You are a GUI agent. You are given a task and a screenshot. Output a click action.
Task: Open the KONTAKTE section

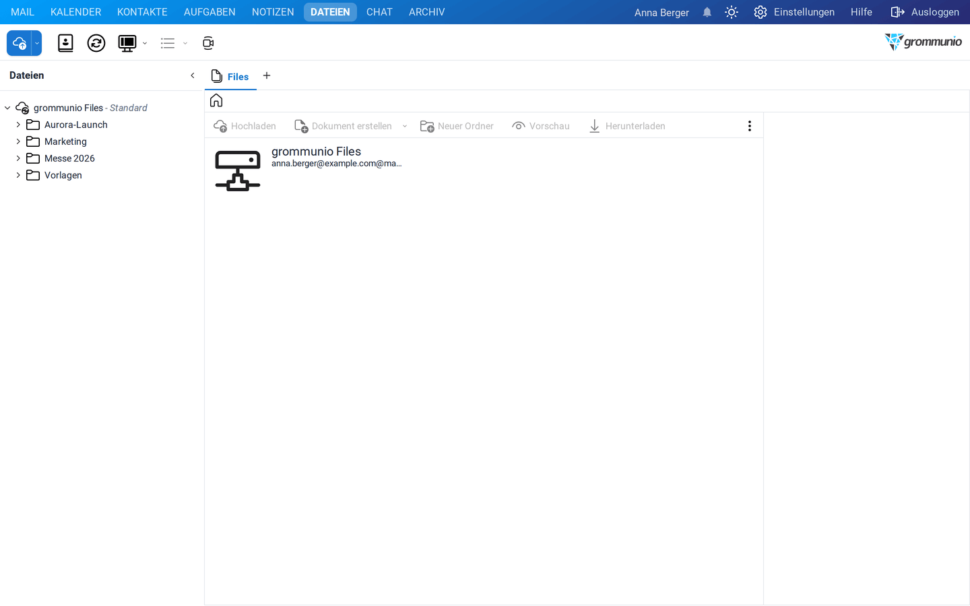click(x=142, y=12)
